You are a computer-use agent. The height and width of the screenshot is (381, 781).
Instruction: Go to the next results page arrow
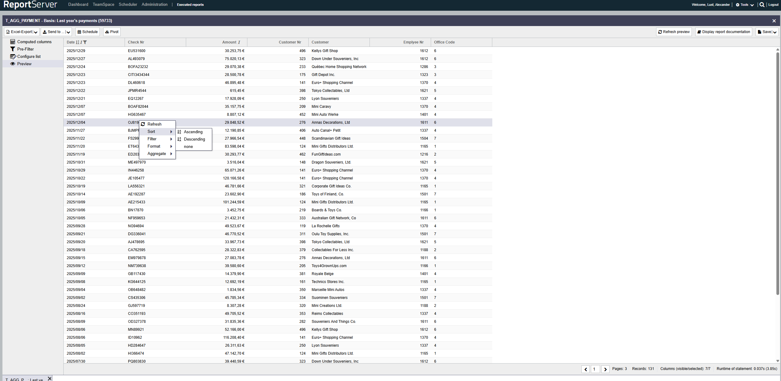[605, 369]
